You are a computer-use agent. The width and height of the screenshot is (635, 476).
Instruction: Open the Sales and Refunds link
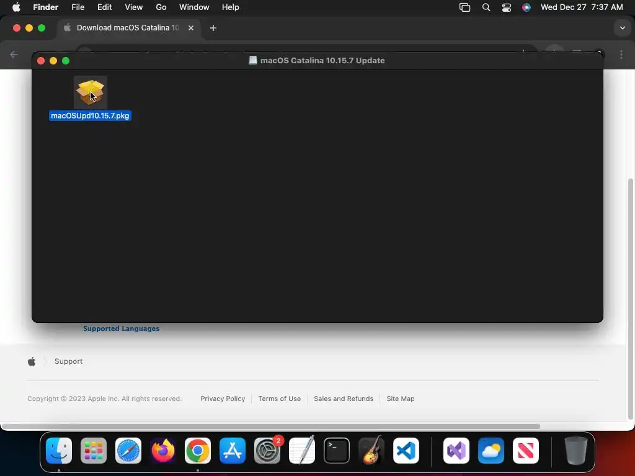click(x=344, y=399)
